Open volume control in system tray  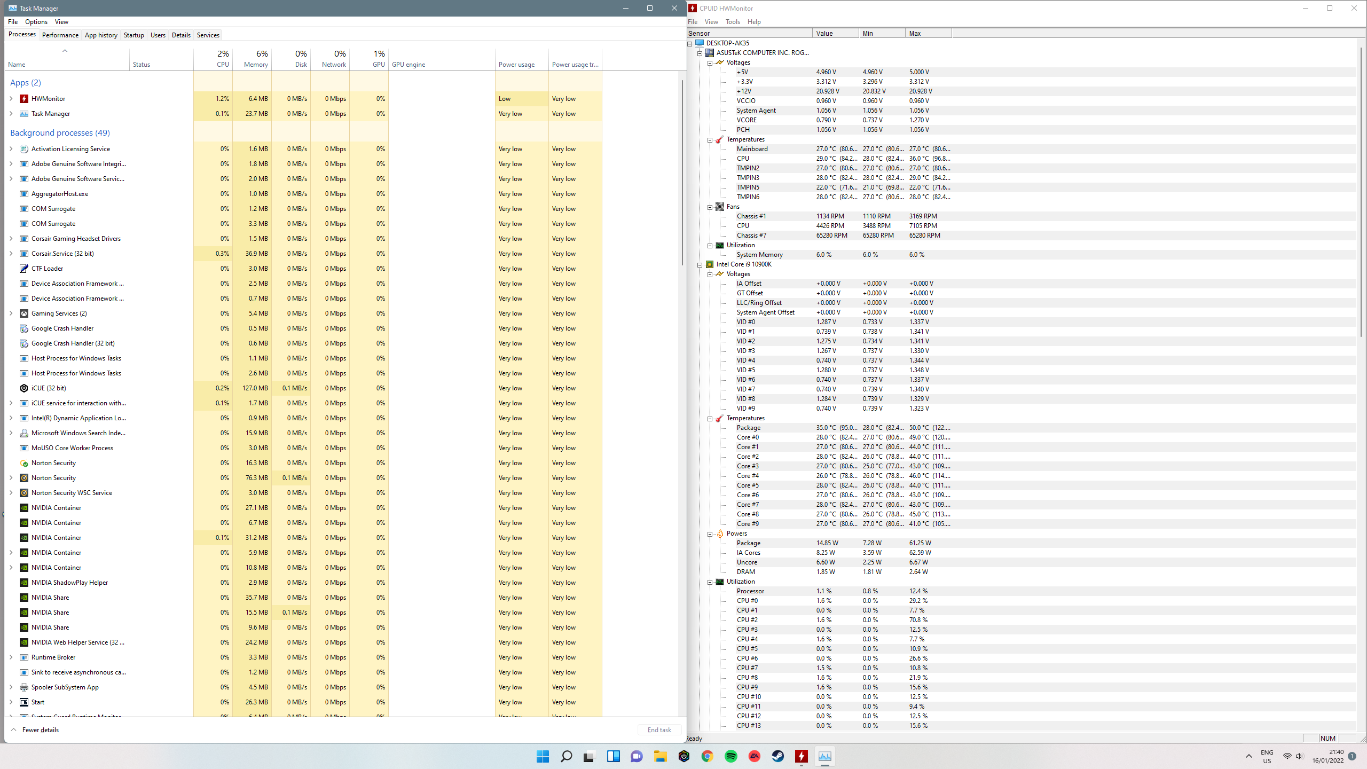click(1300, 756)
